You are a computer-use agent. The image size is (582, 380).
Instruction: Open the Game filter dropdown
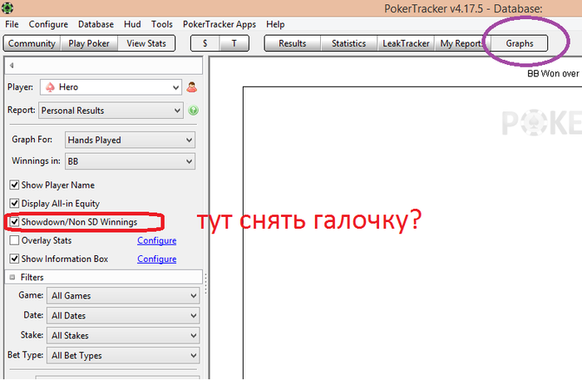coord(123,296)
